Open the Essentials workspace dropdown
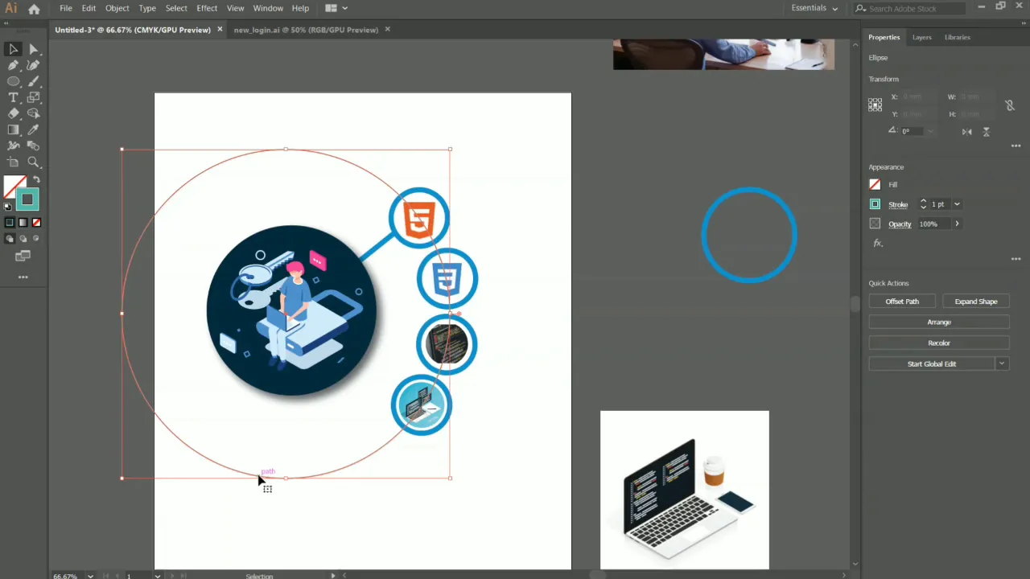1030x579 pixels. [814, 8]
